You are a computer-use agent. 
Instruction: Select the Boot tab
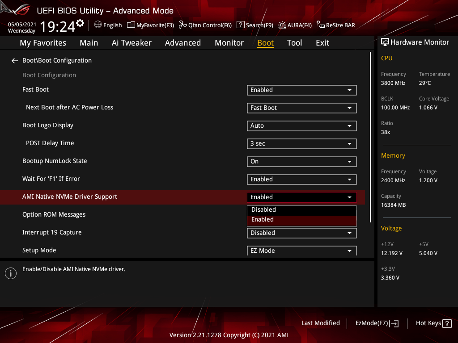(x=265, y=43)
